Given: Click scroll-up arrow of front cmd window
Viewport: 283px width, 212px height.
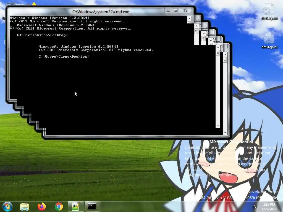Looking at the screenshot, I should click(189, 18).
